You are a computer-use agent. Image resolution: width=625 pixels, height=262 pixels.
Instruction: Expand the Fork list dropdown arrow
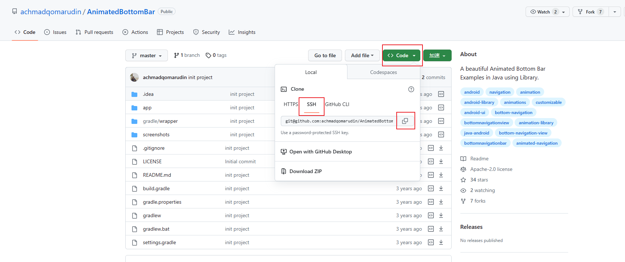615,12
